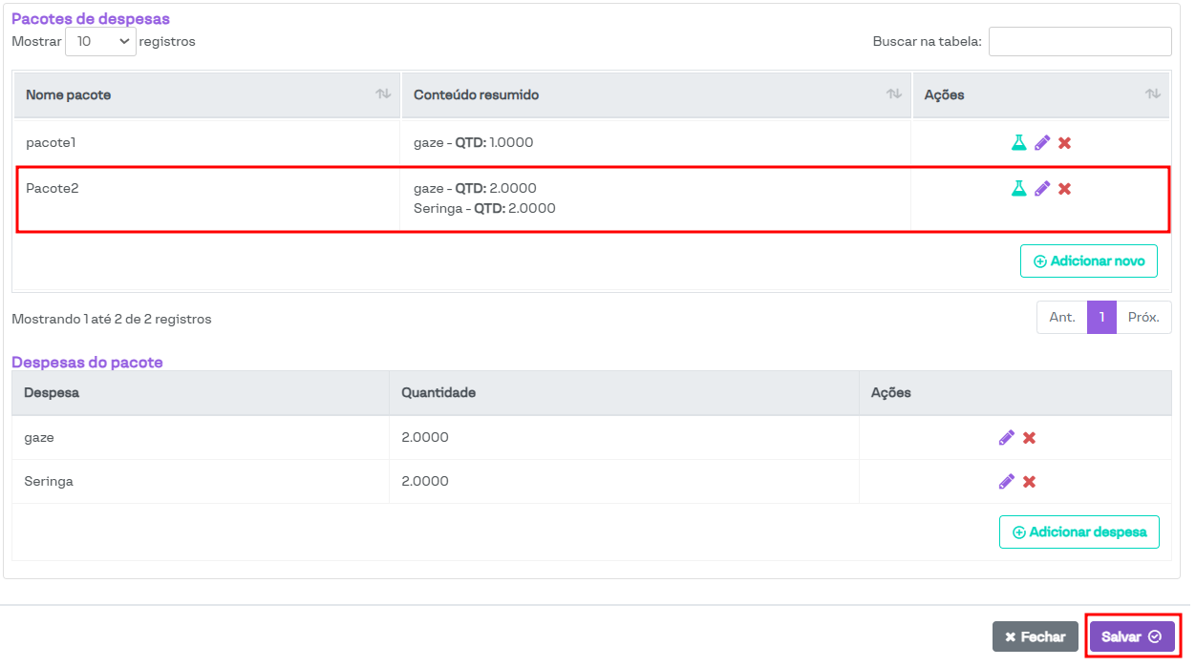Screen dimensions: 1196x667
Task: Remove the Seringa expense row
Action: click(1029, 481)
